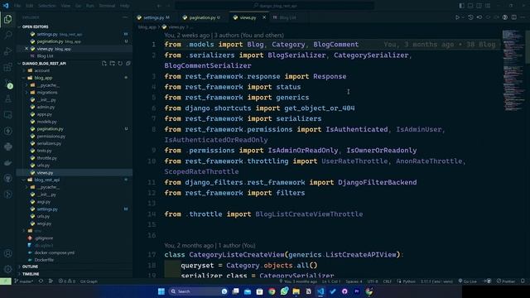Open the notifications bell in the status bar
Screen dimensions: 530x298
click(x=523, y=281)
